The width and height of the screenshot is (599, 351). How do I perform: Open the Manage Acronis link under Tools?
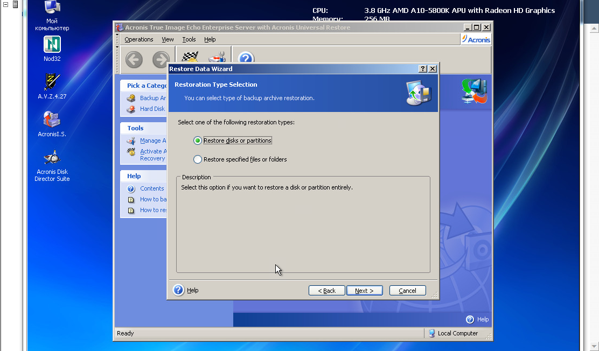click(x=153, y=141)
